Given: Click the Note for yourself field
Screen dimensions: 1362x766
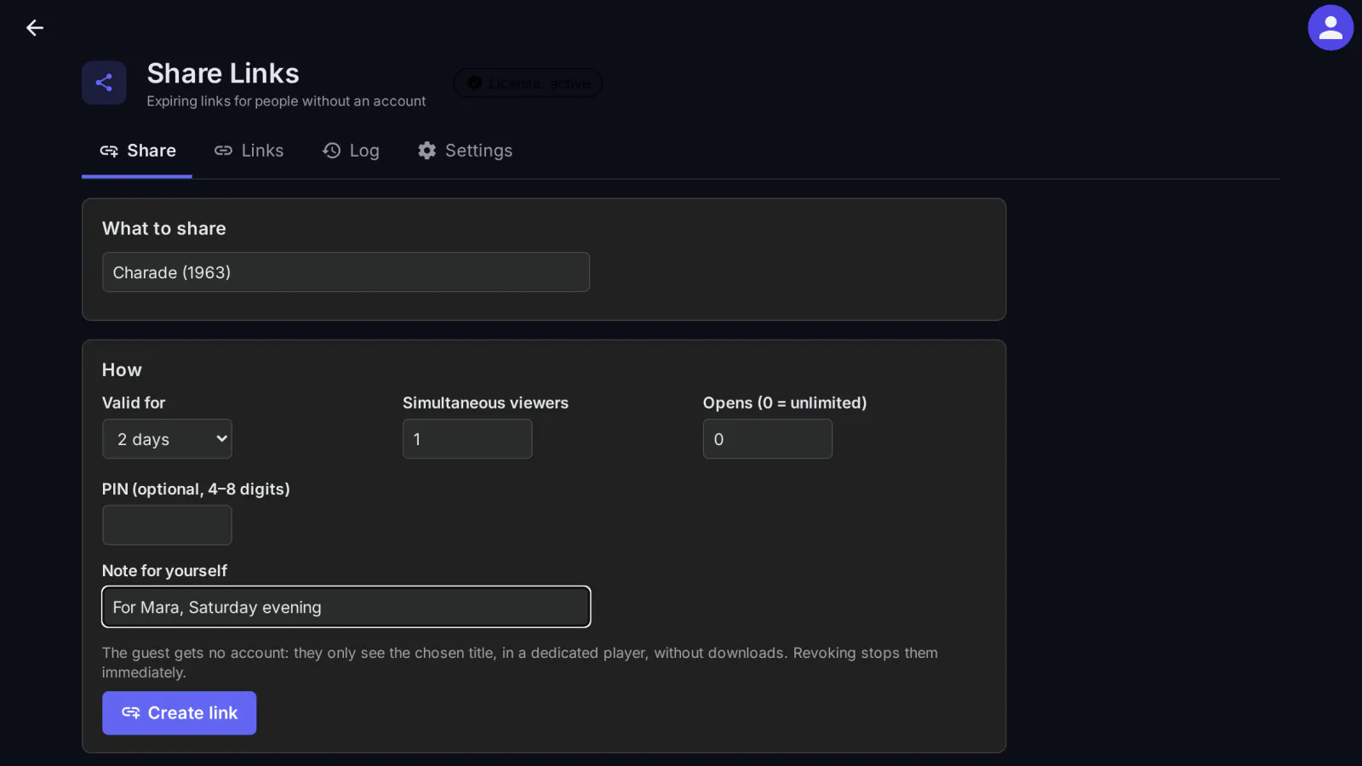Looking at the screenshot, I should [x=346, y=607].
